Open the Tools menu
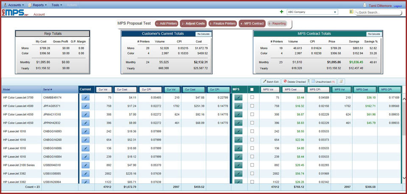 56,5
